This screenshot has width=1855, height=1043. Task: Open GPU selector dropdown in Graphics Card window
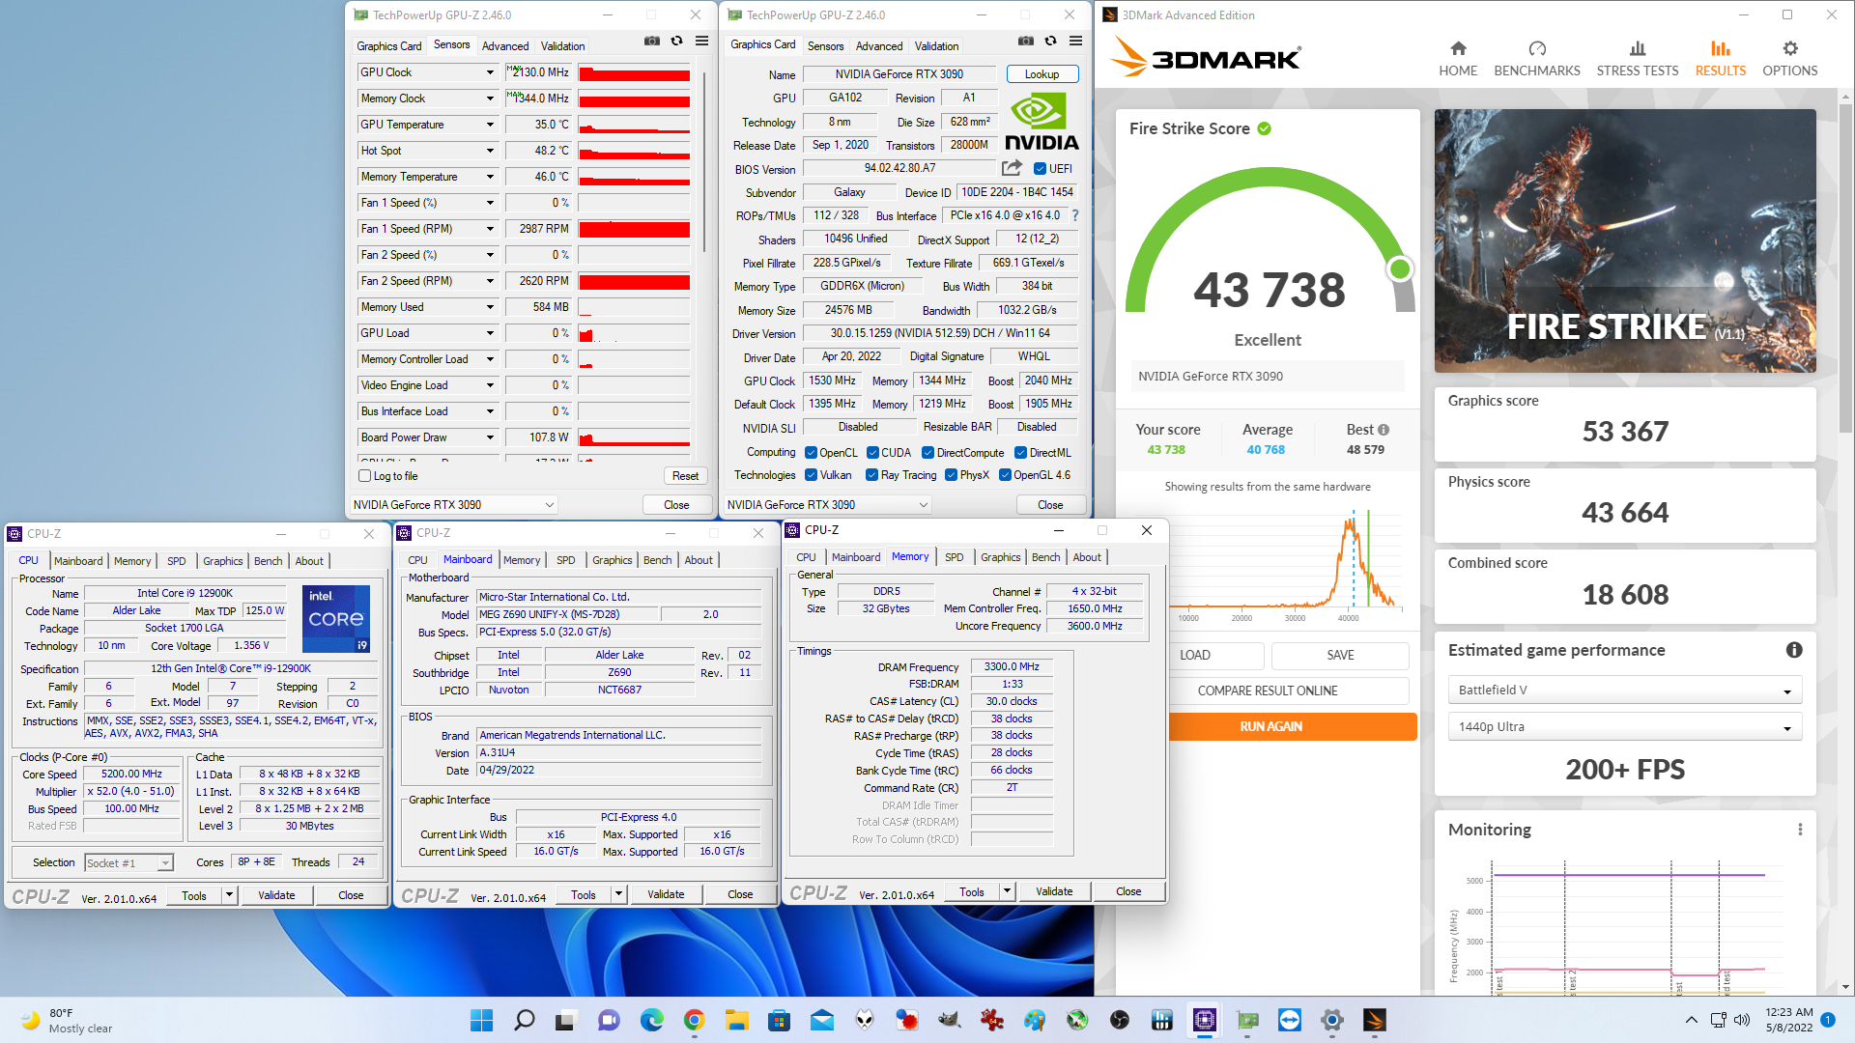tap(828, 505)
